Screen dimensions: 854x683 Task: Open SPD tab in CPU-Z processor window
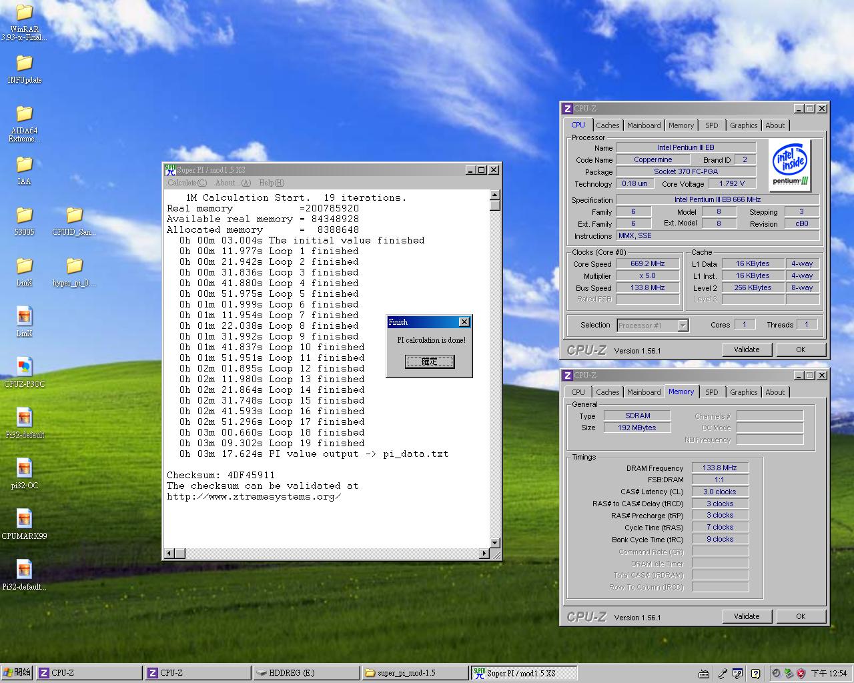(712, 125)
